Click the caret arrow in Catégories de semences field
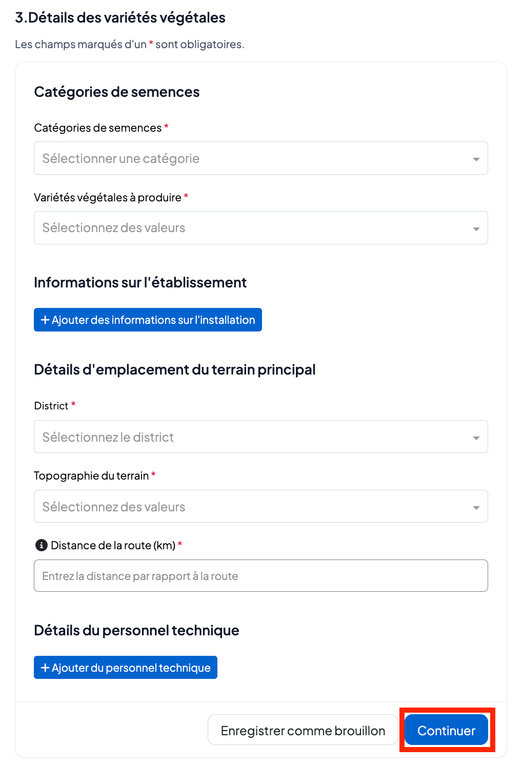Viewport: 523px width, 767px height. 476,159
